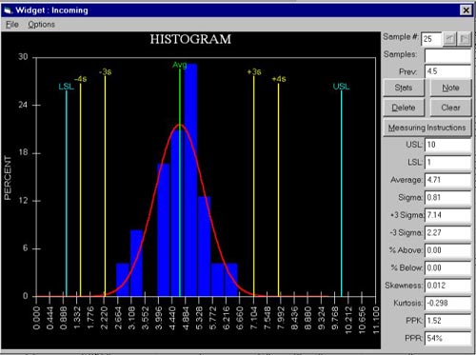Click the PPK value field
The width and height of the screenshot is (476, 355).
coord(447,321)
